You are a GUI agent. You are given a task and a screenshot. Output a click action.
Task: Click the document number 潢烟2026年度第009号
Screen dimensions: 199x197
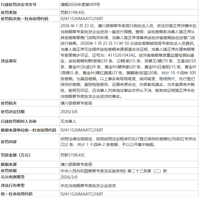pyautogui.click(x=80, y=5)
